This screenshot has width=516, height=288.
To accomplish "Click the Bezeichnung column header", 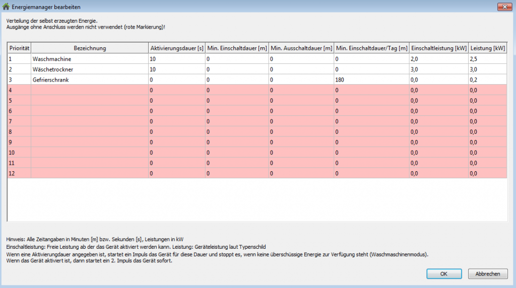I will tap(89, 48).
